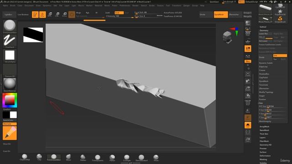Expand the Dynamic Subdiv section
Image resolution: width=292 pixels, height=164 pixels.
[266, 63]
